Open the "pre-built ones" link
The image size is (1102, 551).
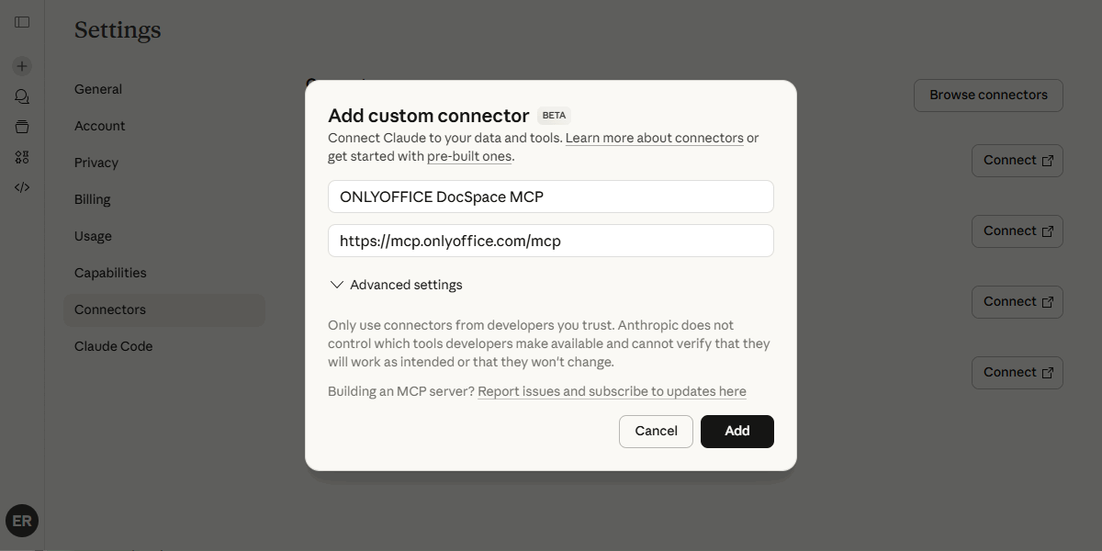469,156
